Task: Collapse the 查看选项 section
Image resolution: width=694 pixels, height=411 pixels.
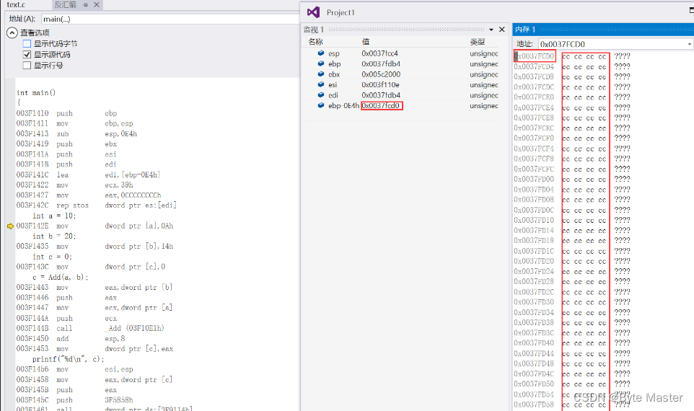Action: (12, 32)
